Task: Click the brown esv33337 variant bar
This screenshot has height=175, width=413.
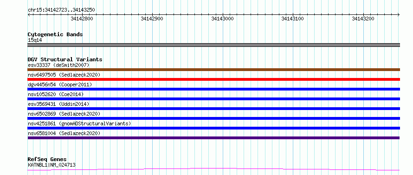Action: (213, 70)
